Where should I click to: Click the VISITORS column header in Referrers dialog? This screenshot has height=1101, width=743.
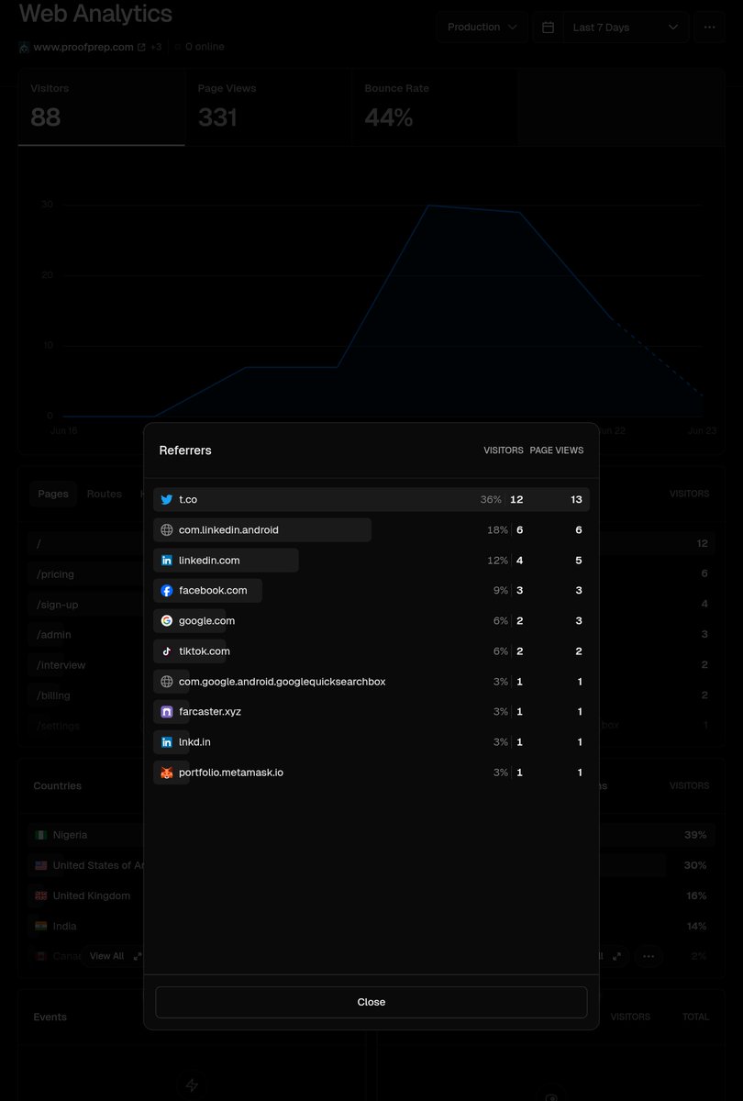pos(504,450)
